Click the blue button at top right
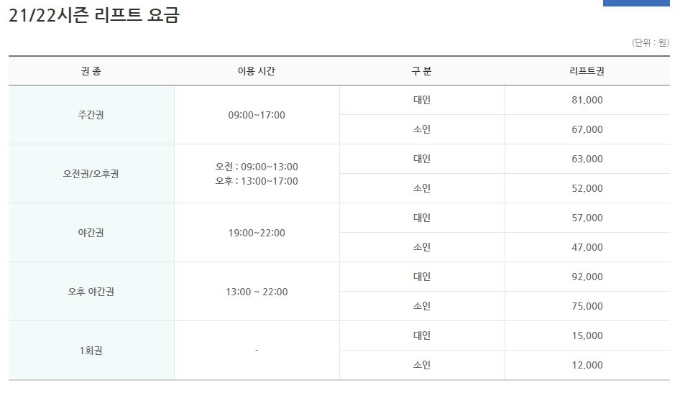Screen dimensions: 680x398 click(x=636, y=3)
